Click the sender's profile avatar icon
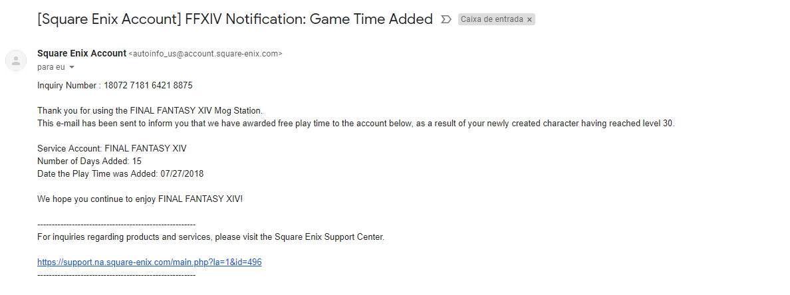The image size is (790, 295). pos(15,60)
